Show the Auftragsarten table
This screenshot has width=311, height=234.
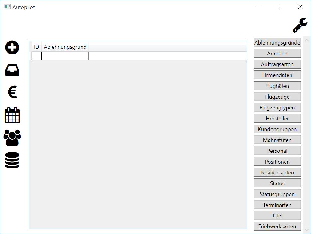tap(277, 64)
